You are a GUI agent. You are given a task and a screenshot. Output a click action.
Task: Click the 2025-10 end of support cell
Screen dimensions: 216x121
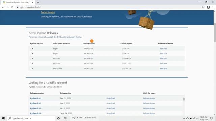125,48
